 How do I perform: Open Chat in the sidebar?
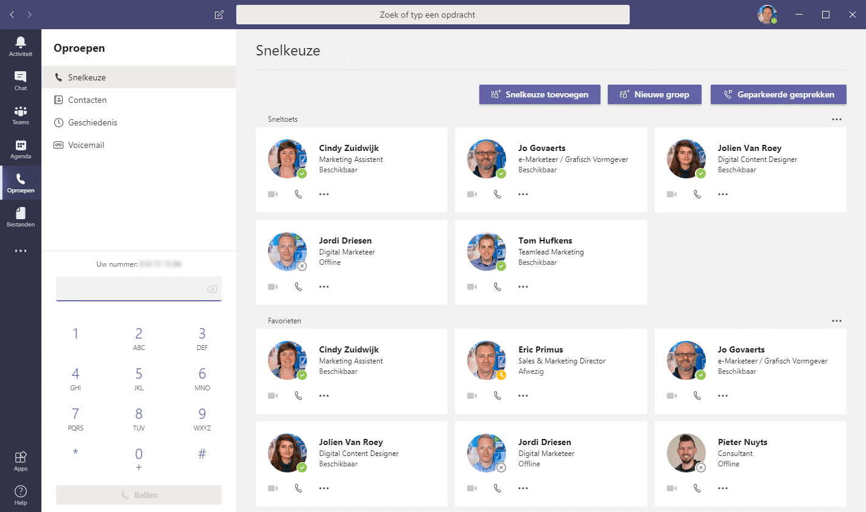click(21, 80)
